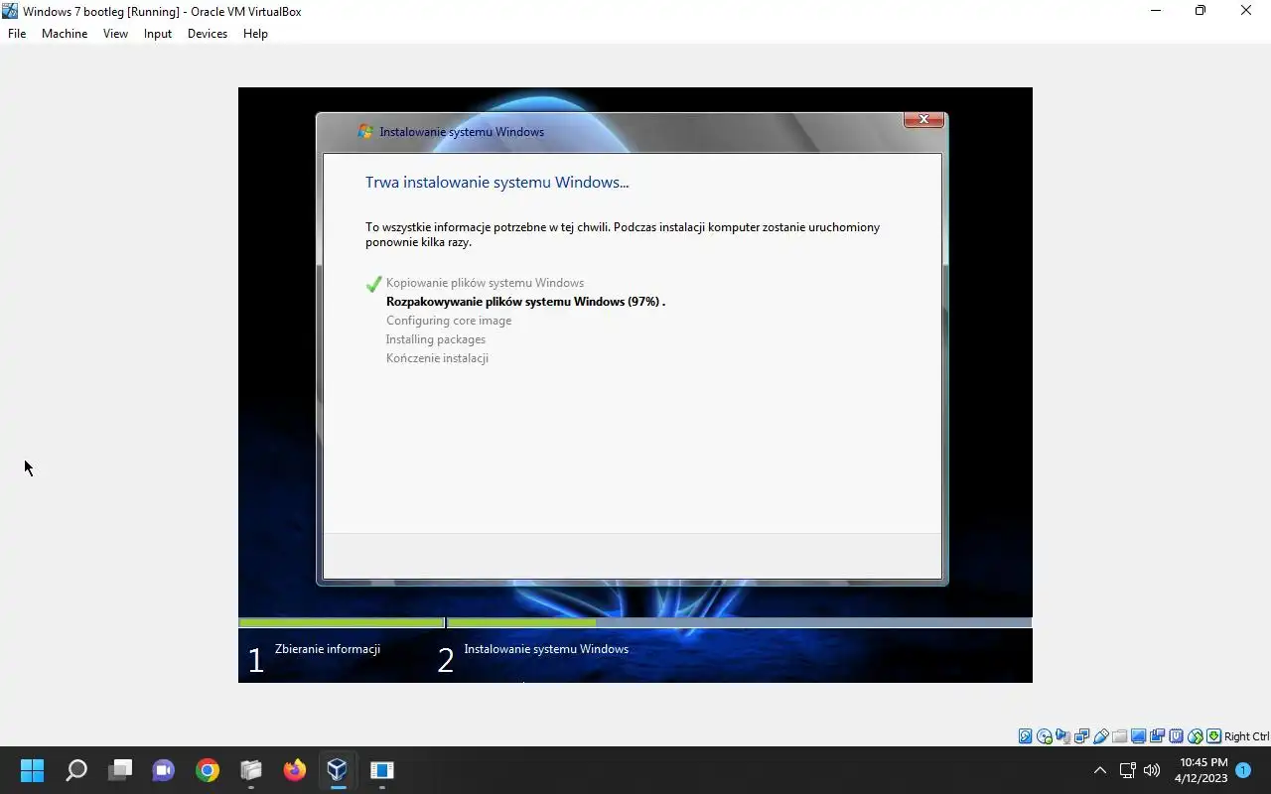The height and width of the screenshot is (794, 1271).
Task: Minimize the VirtualBox window
Action: coord(1155,11)
